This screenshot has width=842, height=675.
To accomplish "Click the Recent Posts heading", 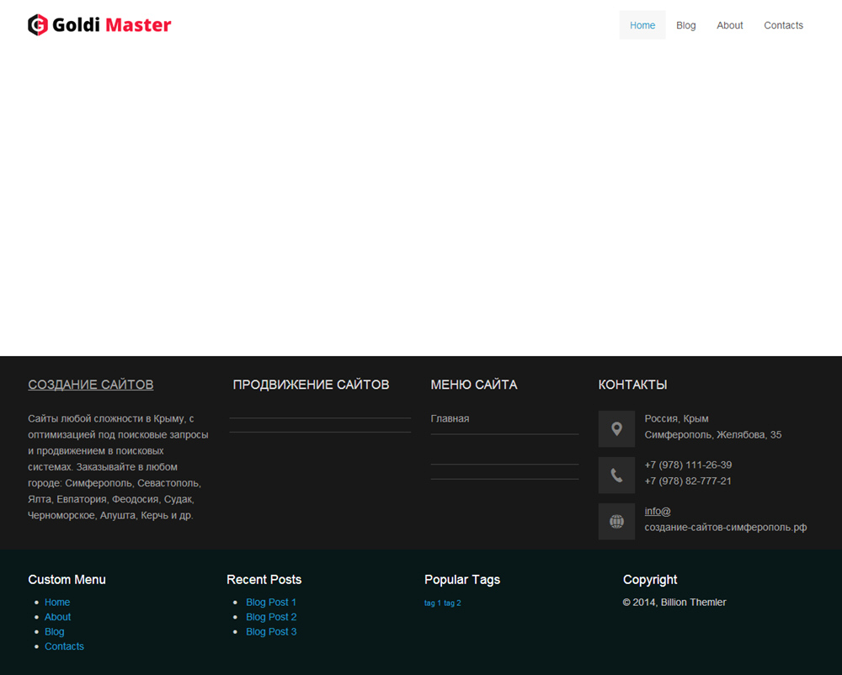I will [x=264, y=580].
